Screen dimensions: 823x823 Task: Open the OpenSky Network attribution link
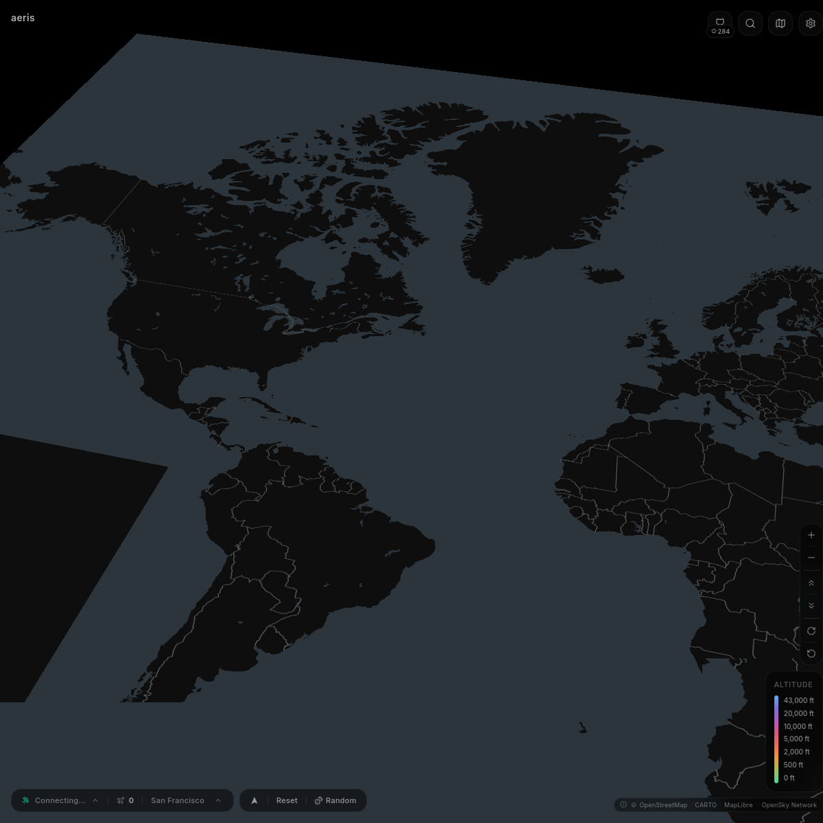[x=789, y=804]
